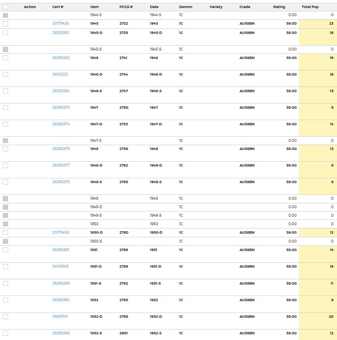Click the Action column header

tap(30, 7)
